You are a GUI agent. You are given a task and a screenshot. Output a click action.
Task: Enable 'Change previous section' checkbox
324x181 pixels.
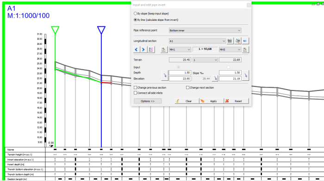135,87
